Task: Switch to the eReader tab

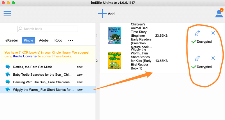Action: [x=12, y=40]
